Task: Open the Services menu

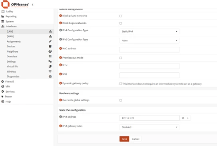Action: click(x=10, y=91)
